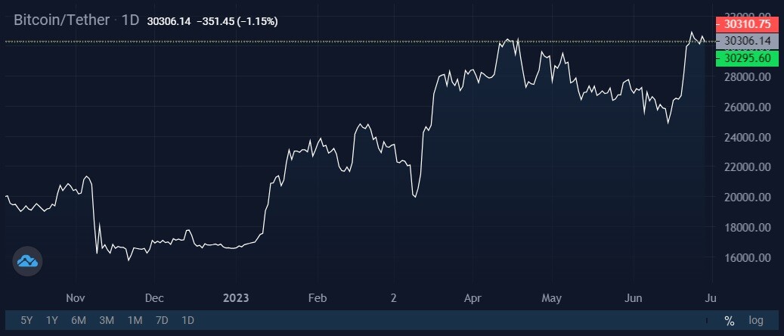Viewport: 784px width, 336px height.
Task: Switch chart range to 3M
Action: click(x=107, y=320)
